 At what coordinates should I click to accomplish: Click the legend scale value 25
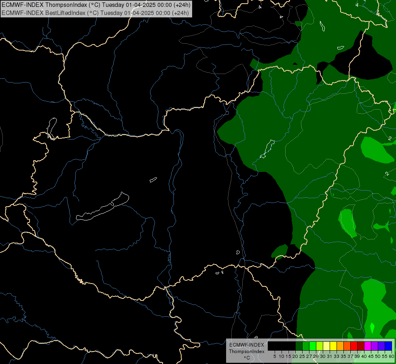tap(302, 356)
